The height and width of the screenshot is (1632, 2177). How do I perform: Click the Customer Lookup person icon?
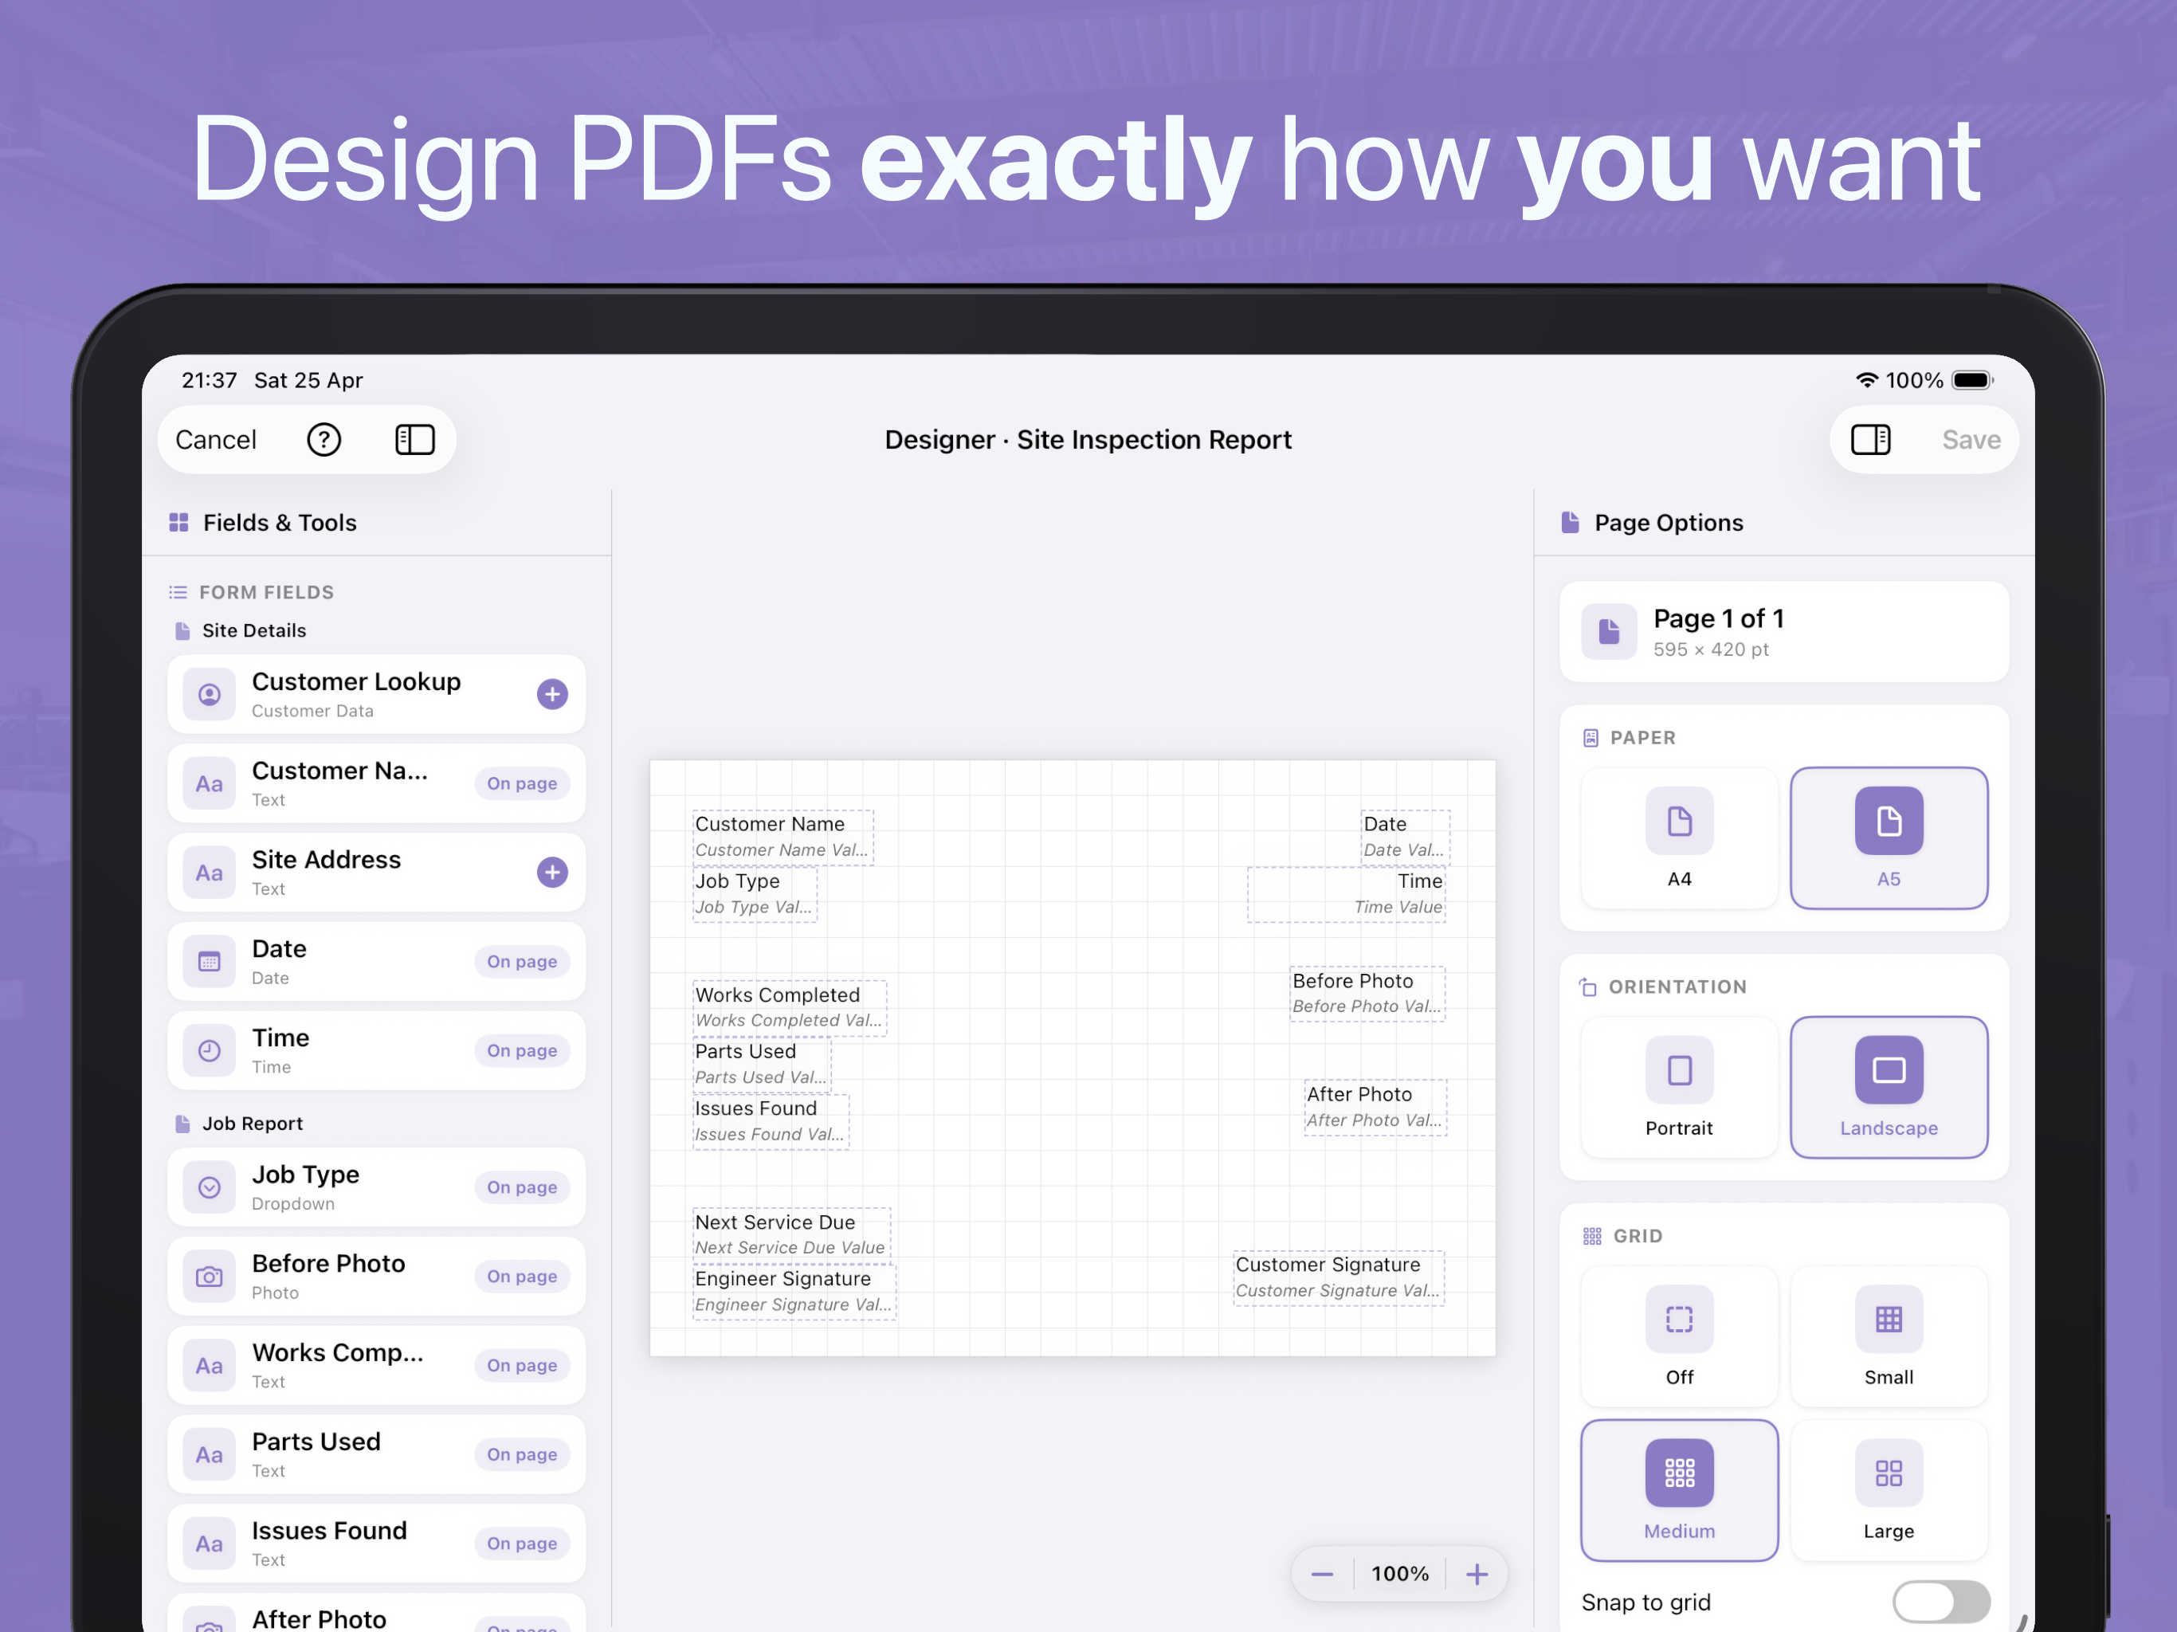point(210,694)
